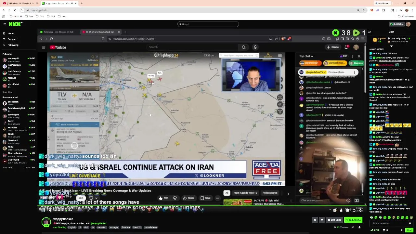Screen dimensions: 416x234
Task: Click Share under the YouTube video
Action: coord(188,198)
